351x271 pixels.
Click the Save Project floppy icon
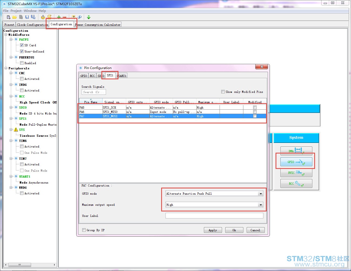coord(27,17)
